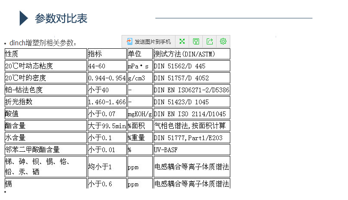Open image settings via the gear icon
This screenshot has height=200, width=348.
tap(223, 41)
